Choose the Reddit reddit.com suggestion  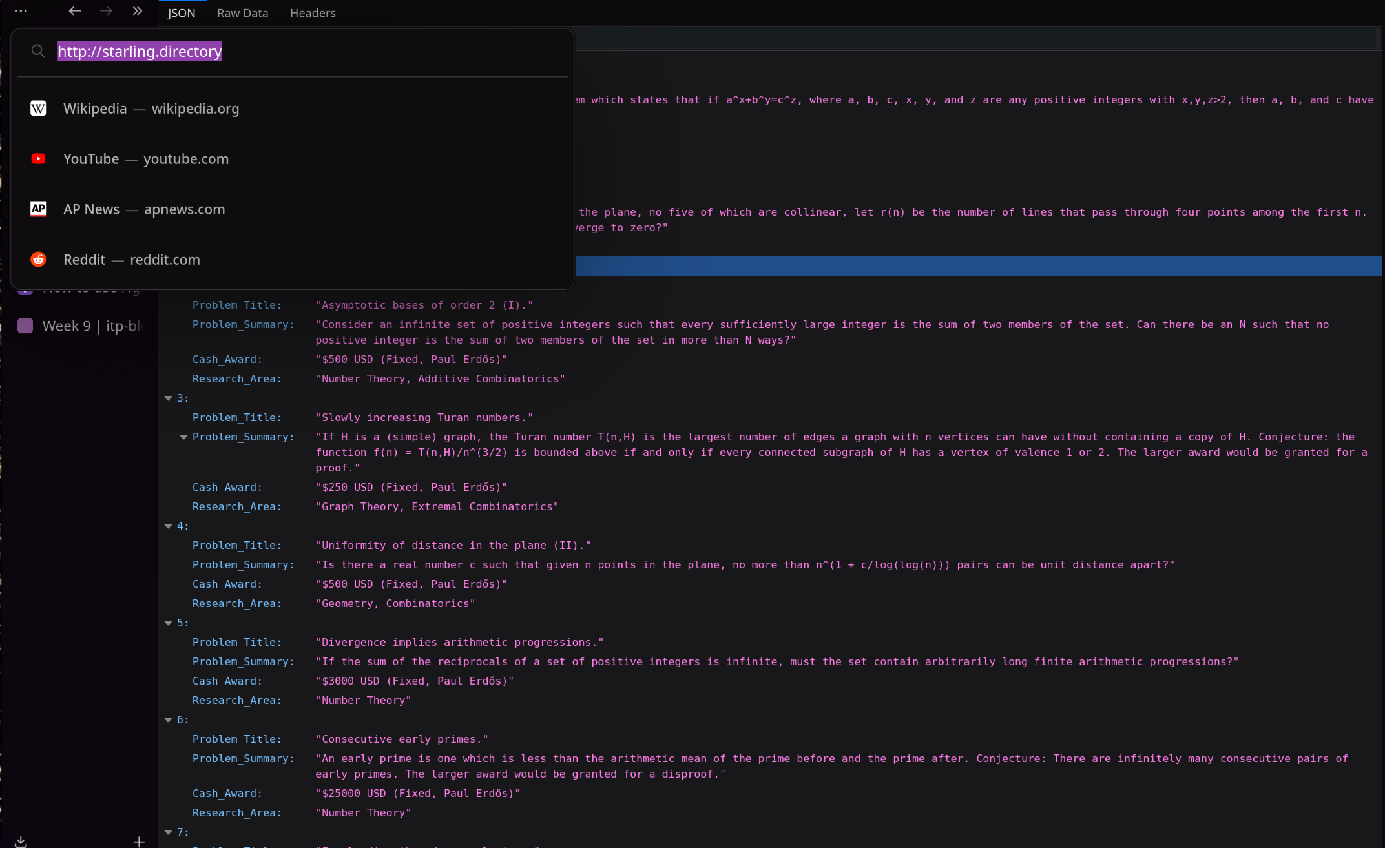tap(132, 260)
